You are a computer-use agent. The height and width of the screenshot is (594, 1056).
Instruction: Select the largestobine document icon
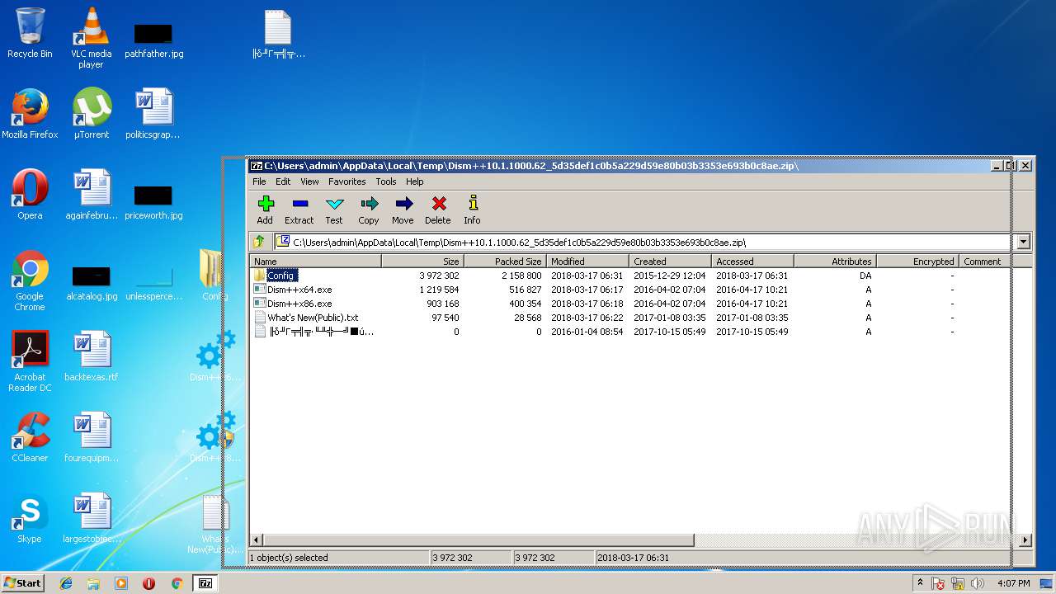coord(91,517)
